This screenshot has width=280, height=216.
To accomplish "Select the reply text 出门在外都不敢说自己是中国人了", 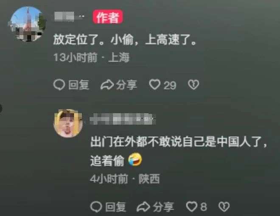I will 176,142.
